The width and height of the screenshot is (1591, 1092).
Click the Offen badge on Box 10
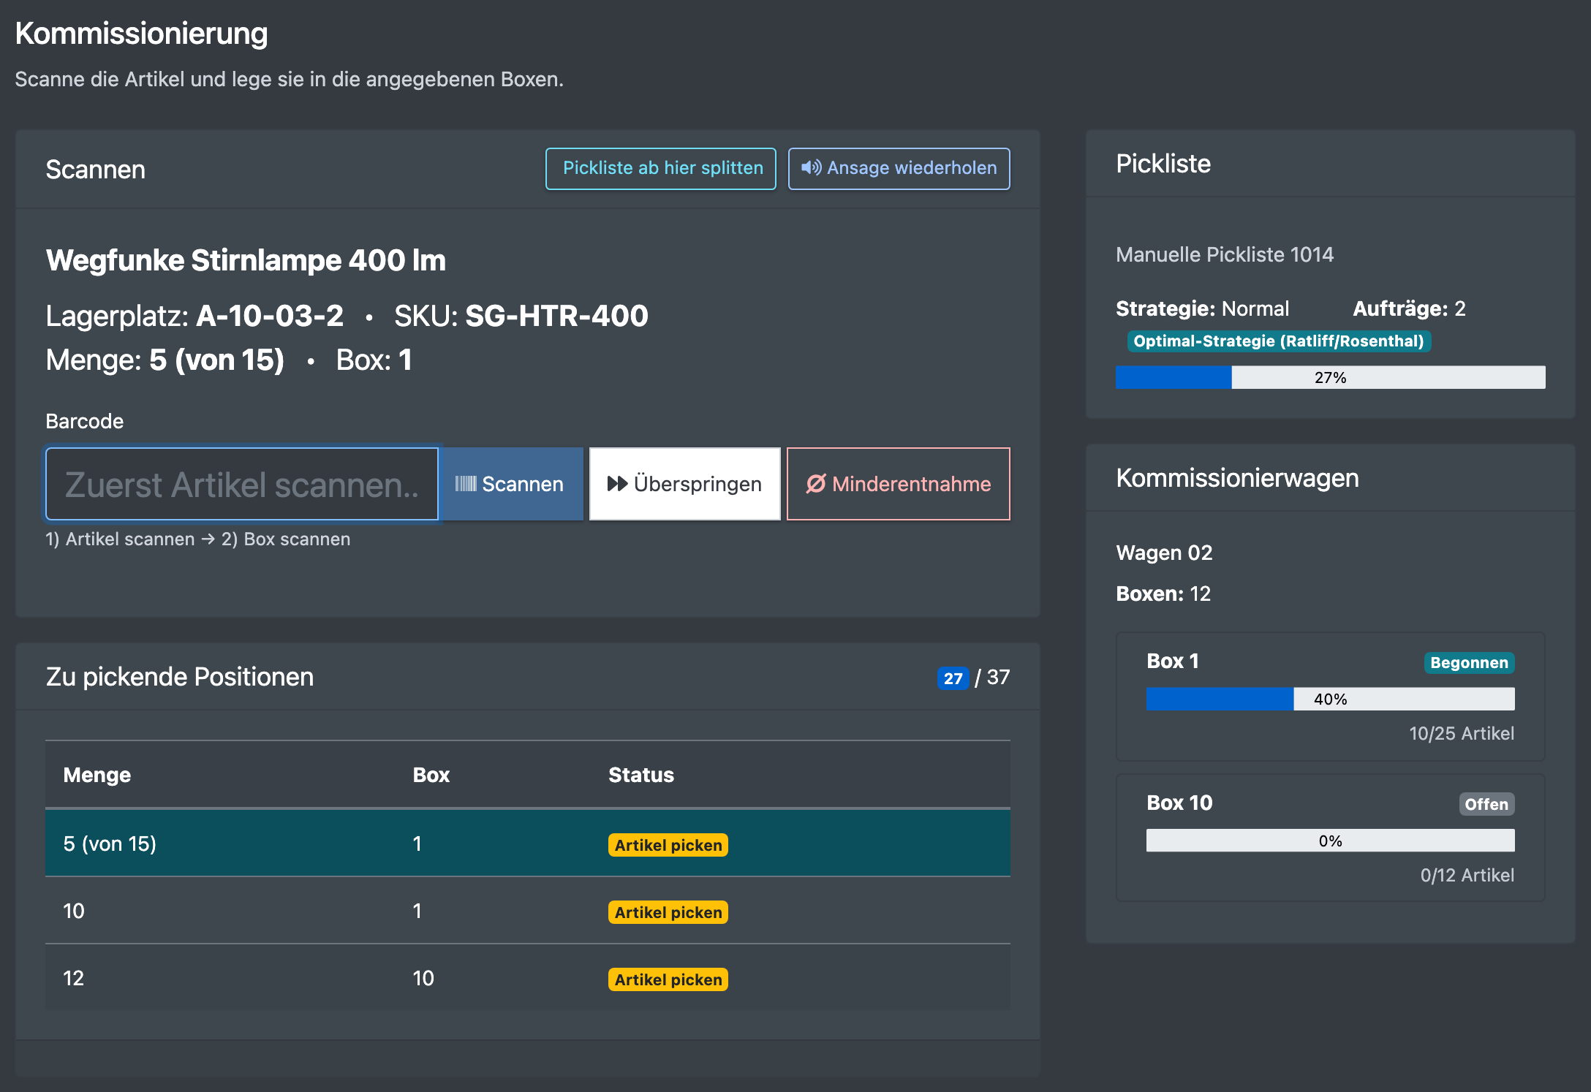pos(1486,805)
